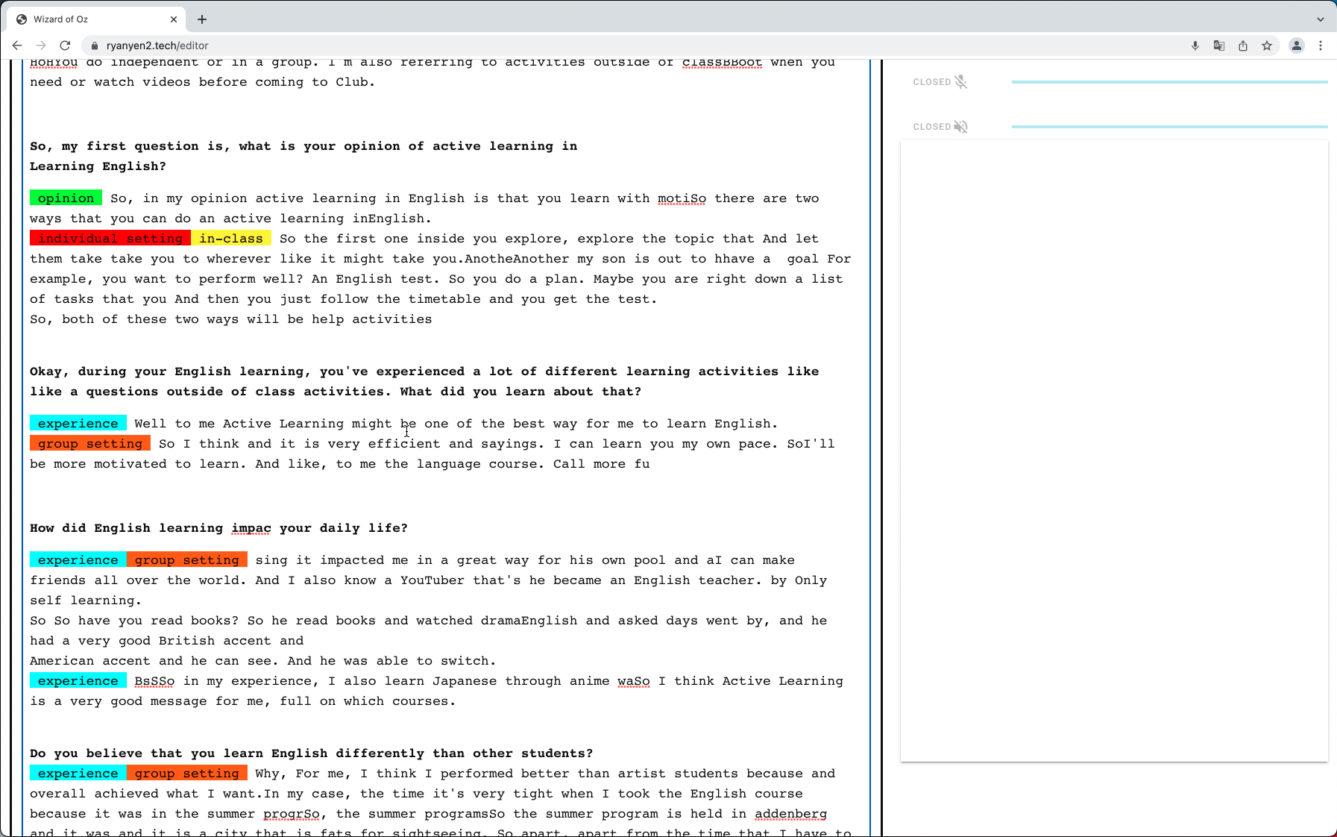Image resolution: width=1337 pixels, height=837 pixels.
Task: Click the misspelled word 'impac' in the question
Action: pos(251,528)
